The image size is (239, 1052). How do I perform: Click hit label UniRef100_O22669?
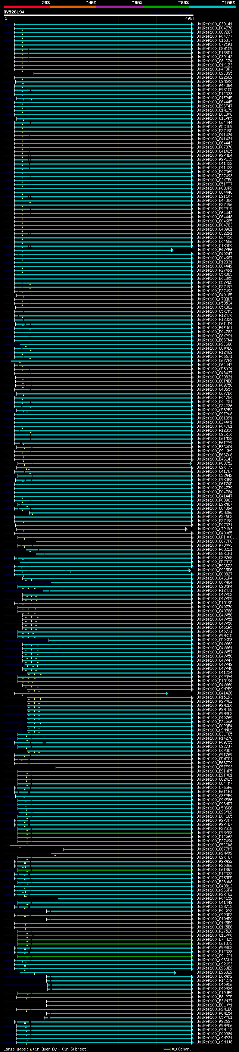214,77
